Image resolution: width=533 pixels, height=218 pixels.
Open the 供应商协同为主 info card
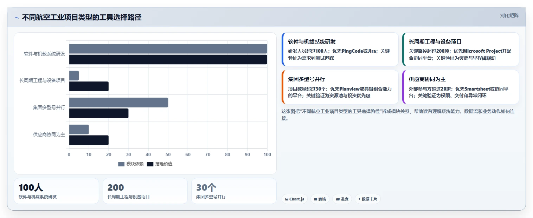461,87
